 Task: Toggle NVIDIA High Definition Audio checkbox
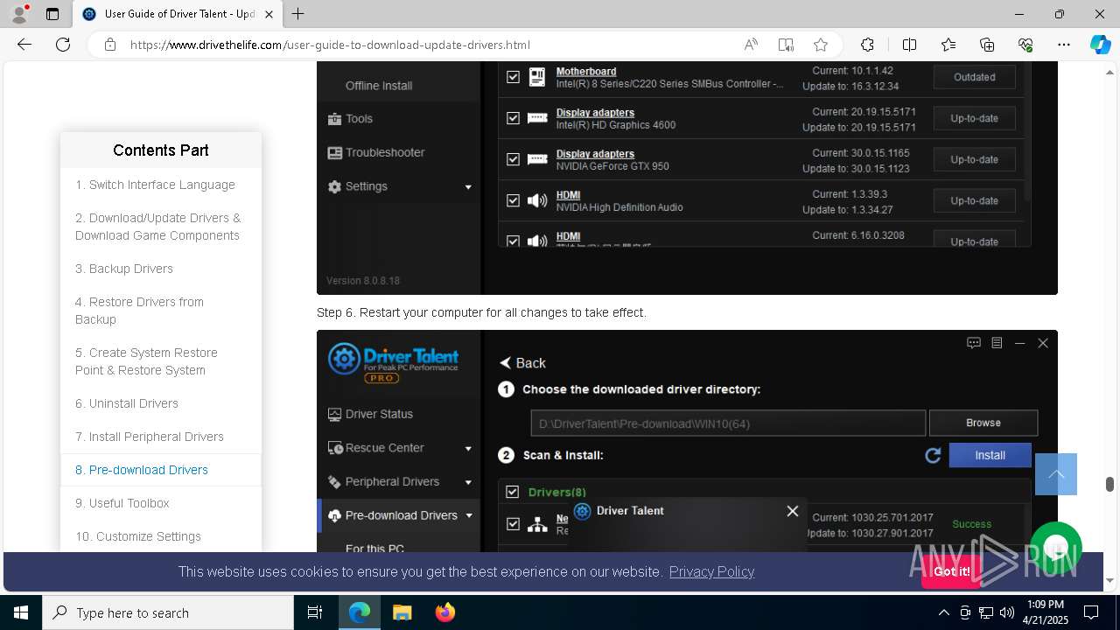[514, 200]
